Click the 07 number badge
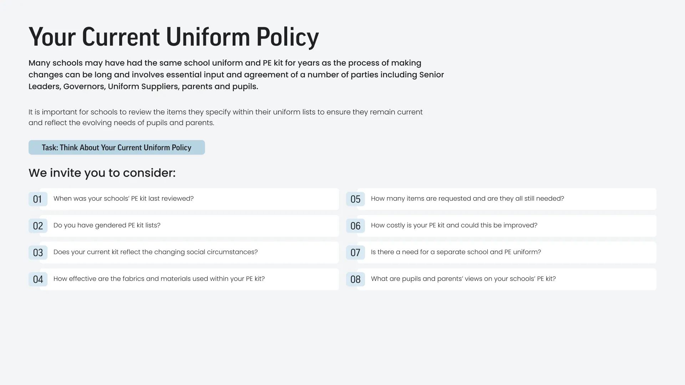Image resolution: width=685 pixels, height=385 pixels. click(x=355, y=253)
